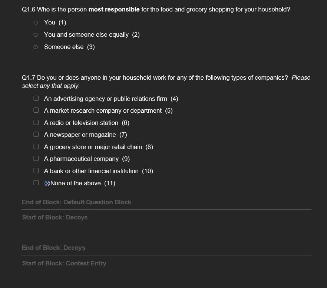Edit the Someone else (3) choice label
The image size is (327, 288).
pos(69,47)
